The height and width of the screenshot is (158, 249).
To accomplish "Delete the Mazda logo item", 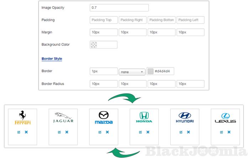I will point(107,132).
